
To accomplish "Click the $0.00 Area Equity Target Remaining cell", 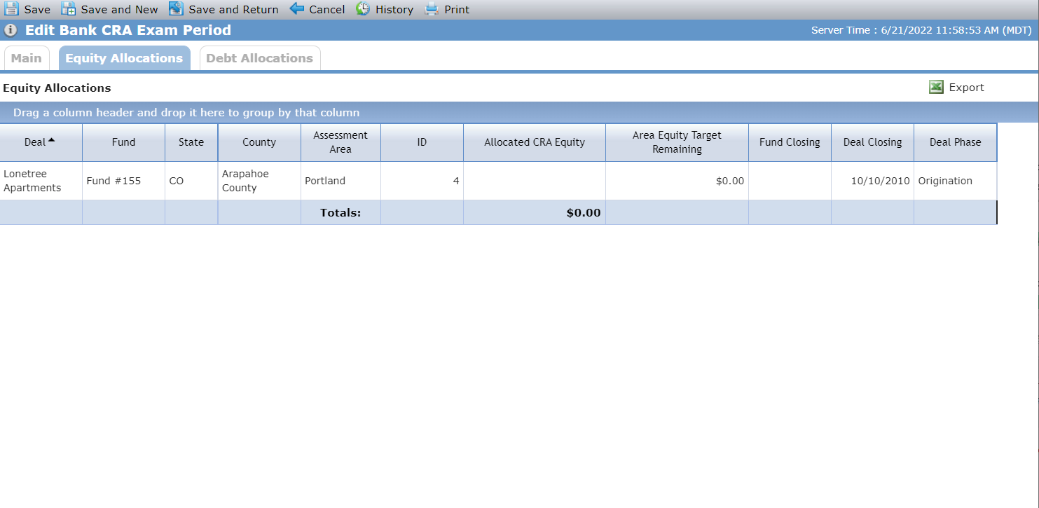I will pyautogui.click(x=677, y=181).
